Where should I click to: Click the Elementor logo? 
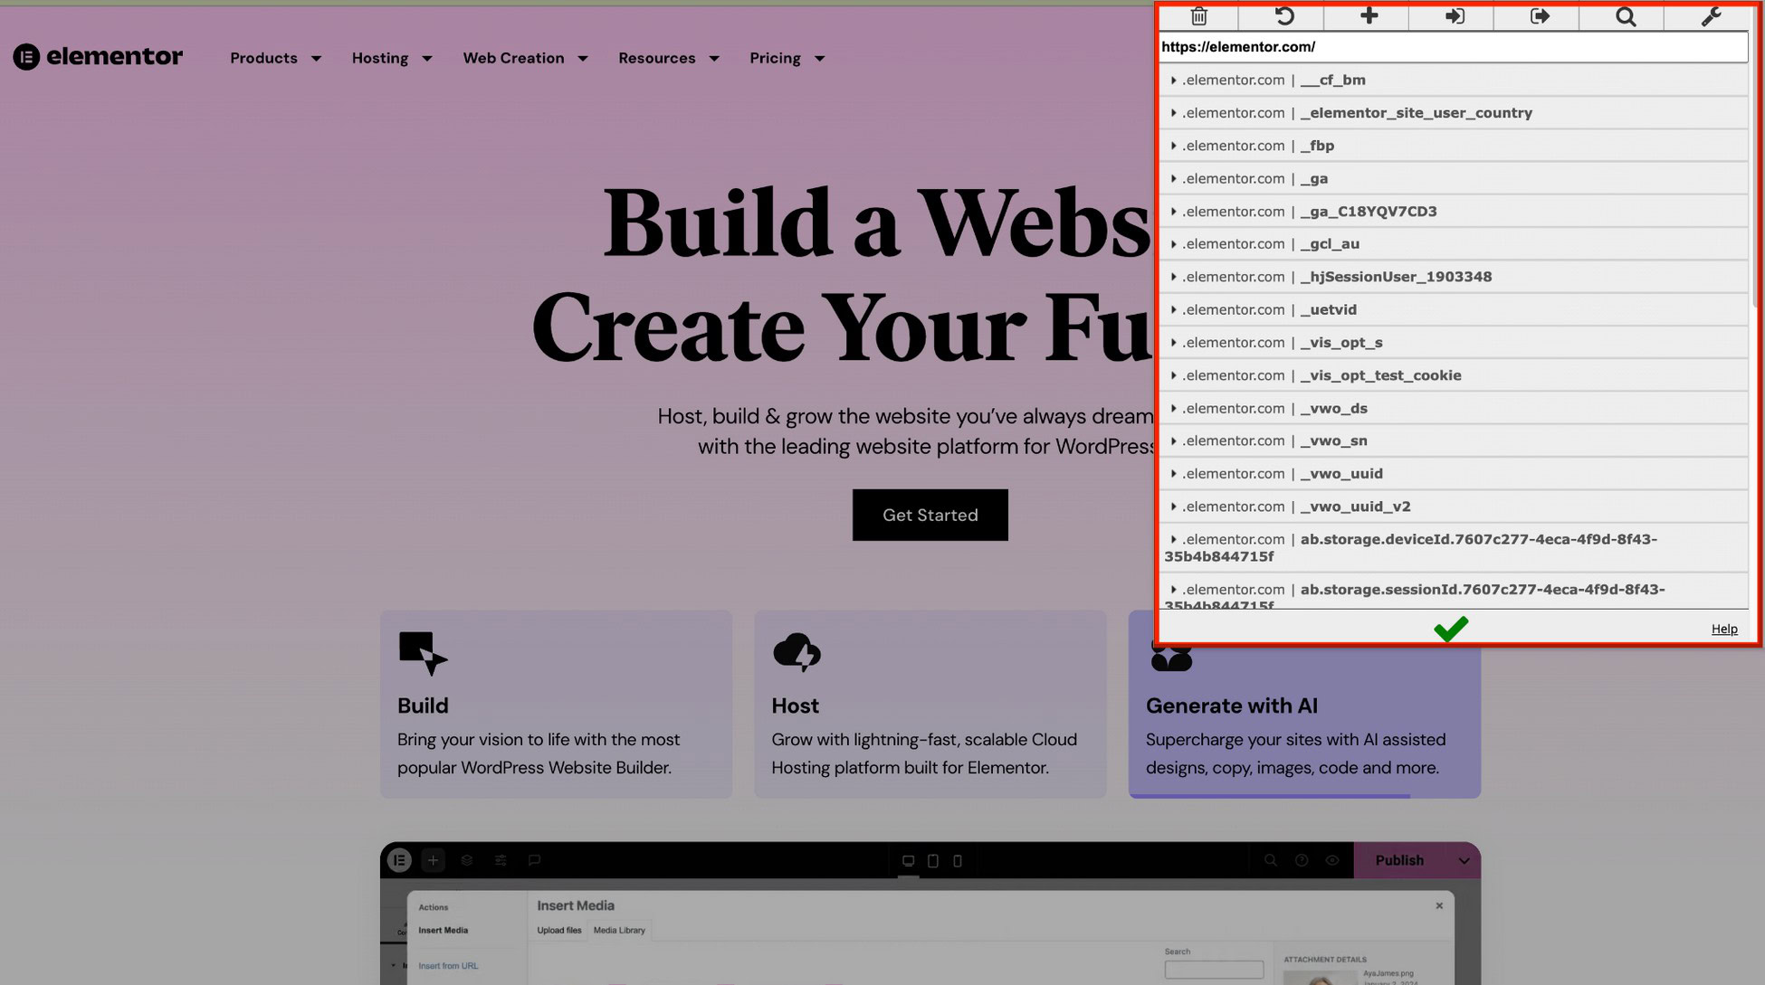98,57
